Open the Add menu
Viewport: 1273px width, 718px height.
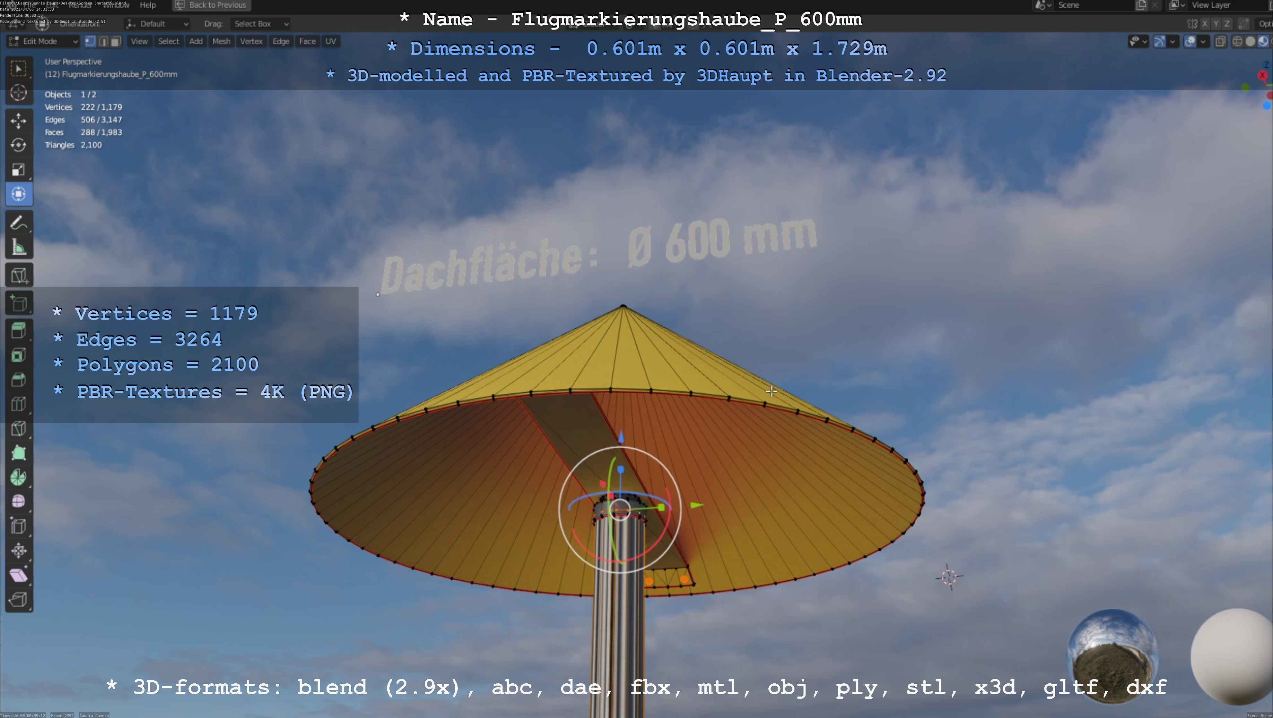pyautogui.click(x=196, y=41)
